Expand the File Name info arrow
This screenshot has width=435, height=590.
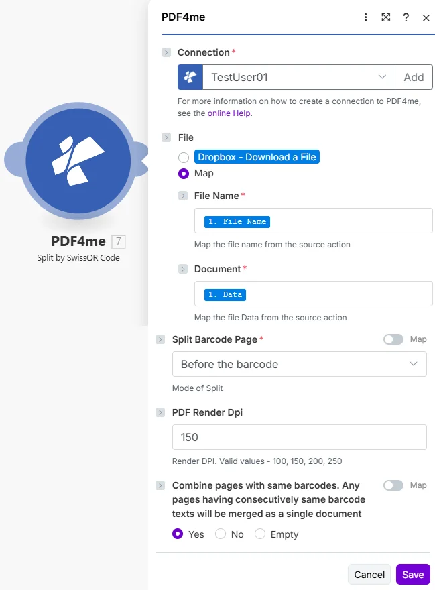coord(183,196)
